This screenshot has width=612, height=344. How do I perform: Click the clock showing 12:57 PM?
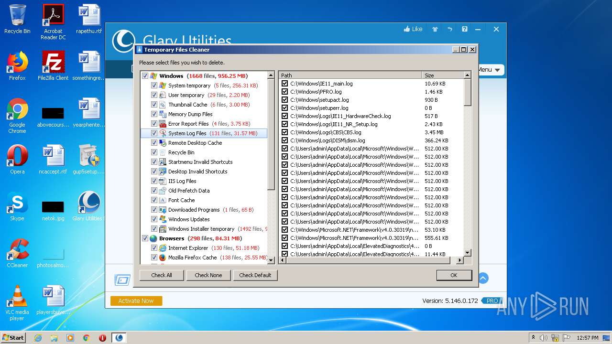(588, 338)
